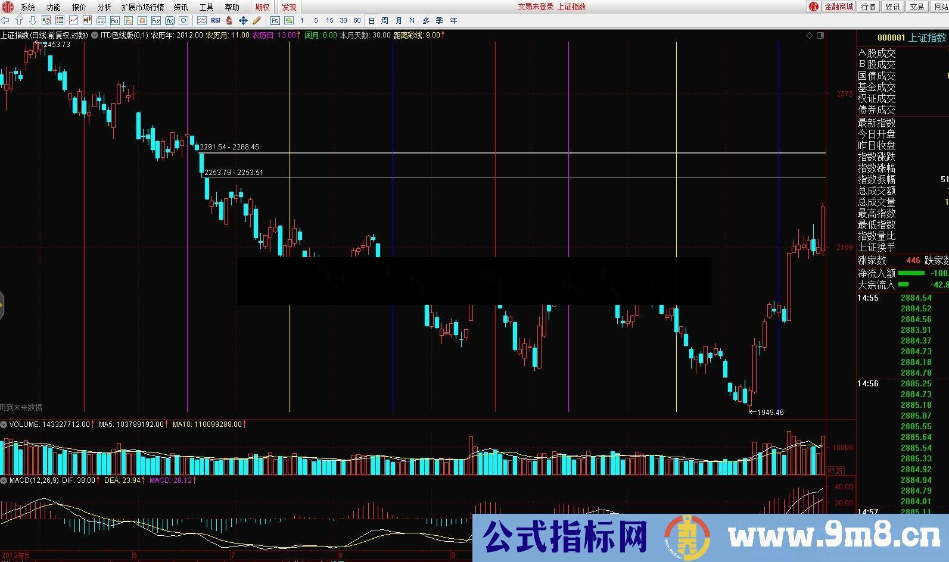Screen dimensions: 949x562
Task: Click the side panel toggle icon by diamond
Action: (x=820, y=35)
